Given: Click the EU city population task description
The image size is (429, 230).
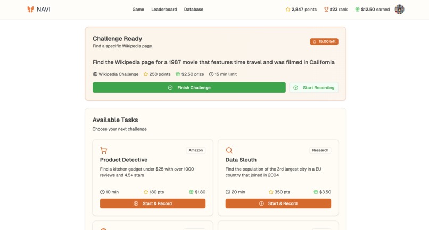Looking at the screenshot, I should [274, 172].
